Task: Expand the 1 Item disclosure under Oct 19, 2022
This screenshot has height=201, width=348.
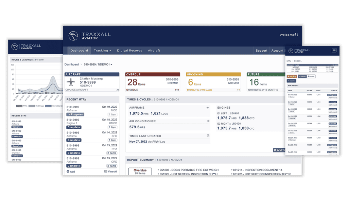Action: [291, 97]
